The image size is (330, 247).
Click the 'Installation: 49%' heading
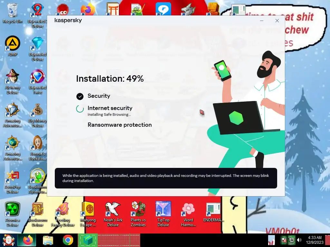pos(110,79)
